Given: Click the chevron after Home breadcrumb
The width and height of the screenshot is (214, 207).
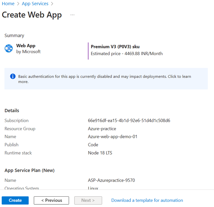Looking at the screenshot, I should (x=18, y=4).
